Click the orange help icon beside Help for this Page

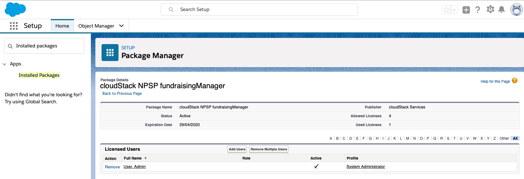click(514, 81)
